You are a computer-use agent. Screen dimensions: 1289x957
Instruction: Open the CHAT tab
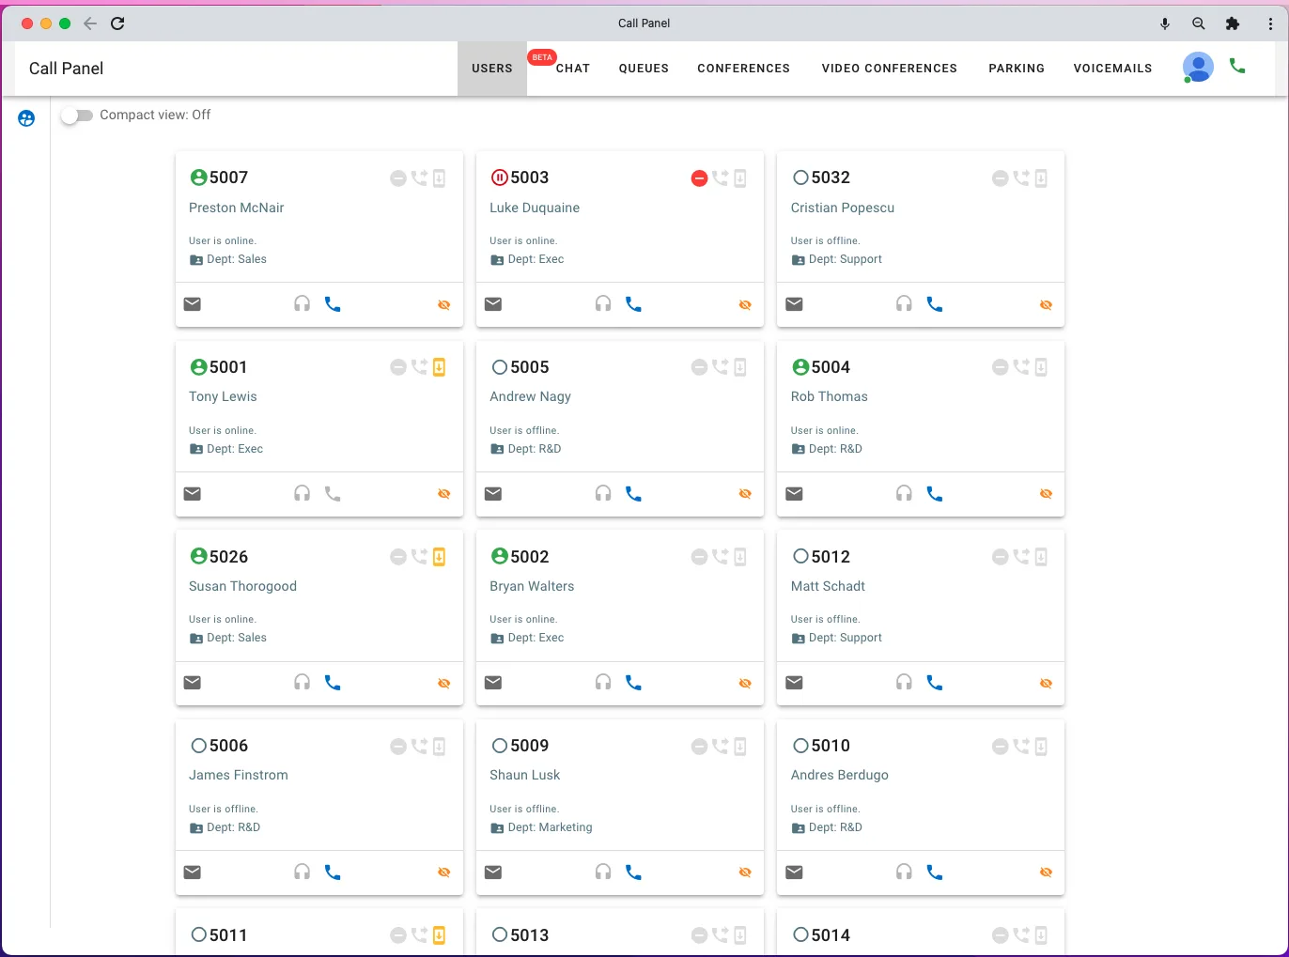click(572, 69)
